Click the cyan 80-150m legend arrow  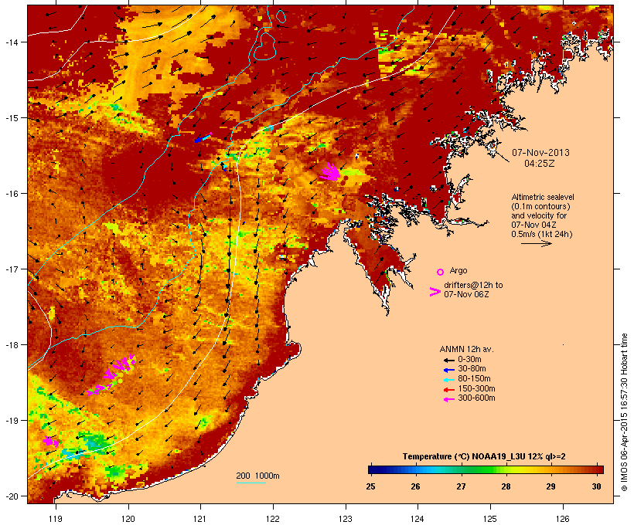448,380
